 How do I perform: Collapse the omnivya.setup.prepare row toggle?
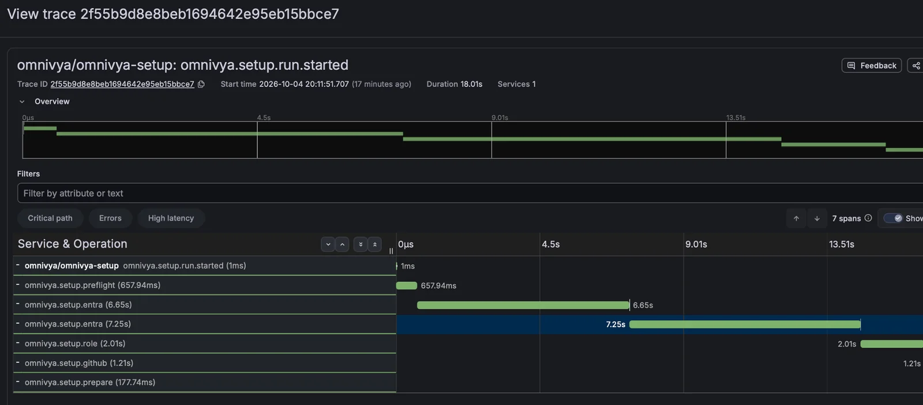[18, 382]
